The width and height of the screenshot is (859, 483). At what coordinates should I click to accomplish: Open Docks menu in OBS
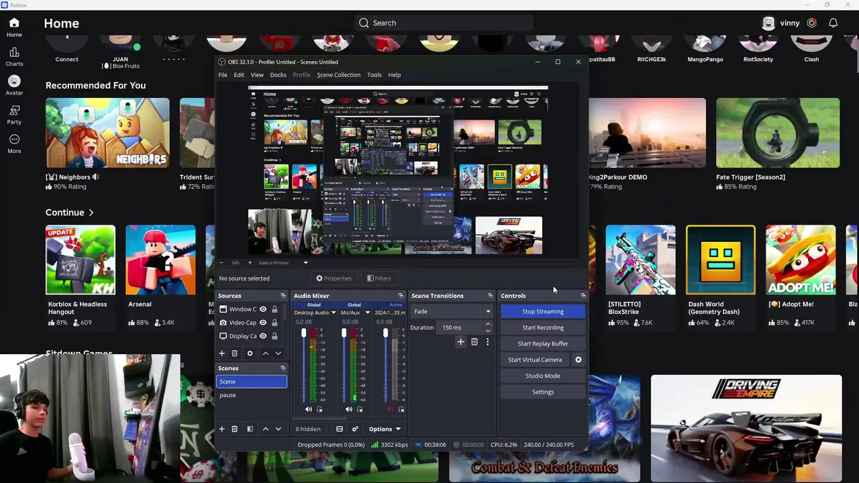pos(278,75)
